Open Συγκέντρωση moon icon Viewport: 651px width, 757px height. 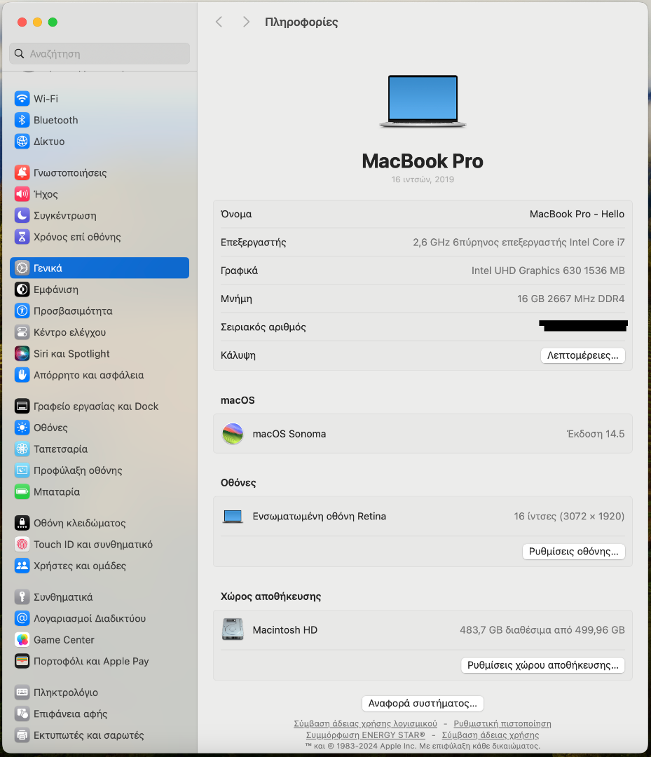coord(22,215)
